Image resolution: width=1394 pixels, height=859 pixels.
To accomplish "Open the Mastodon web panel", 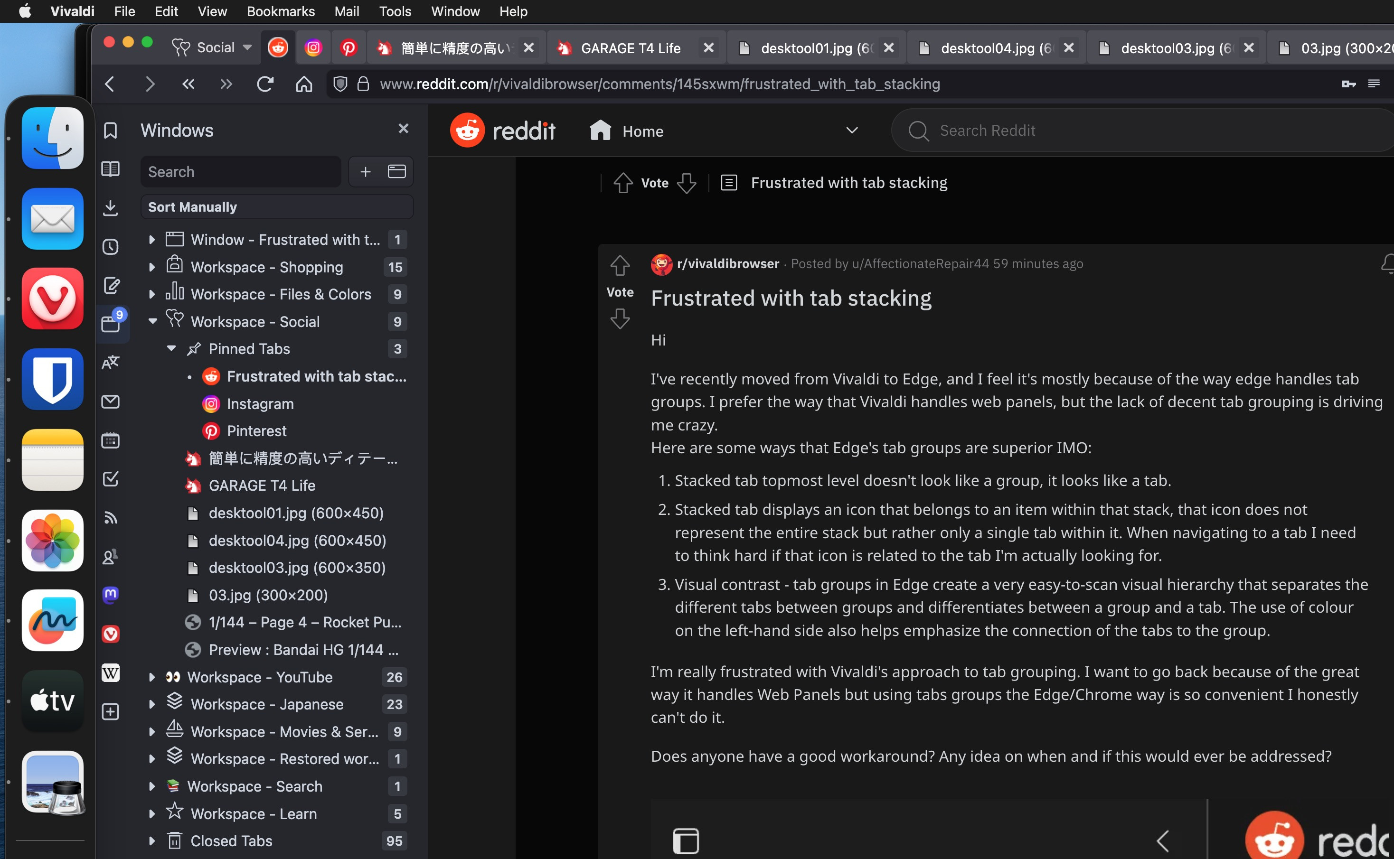I will [x=110, y=595].
